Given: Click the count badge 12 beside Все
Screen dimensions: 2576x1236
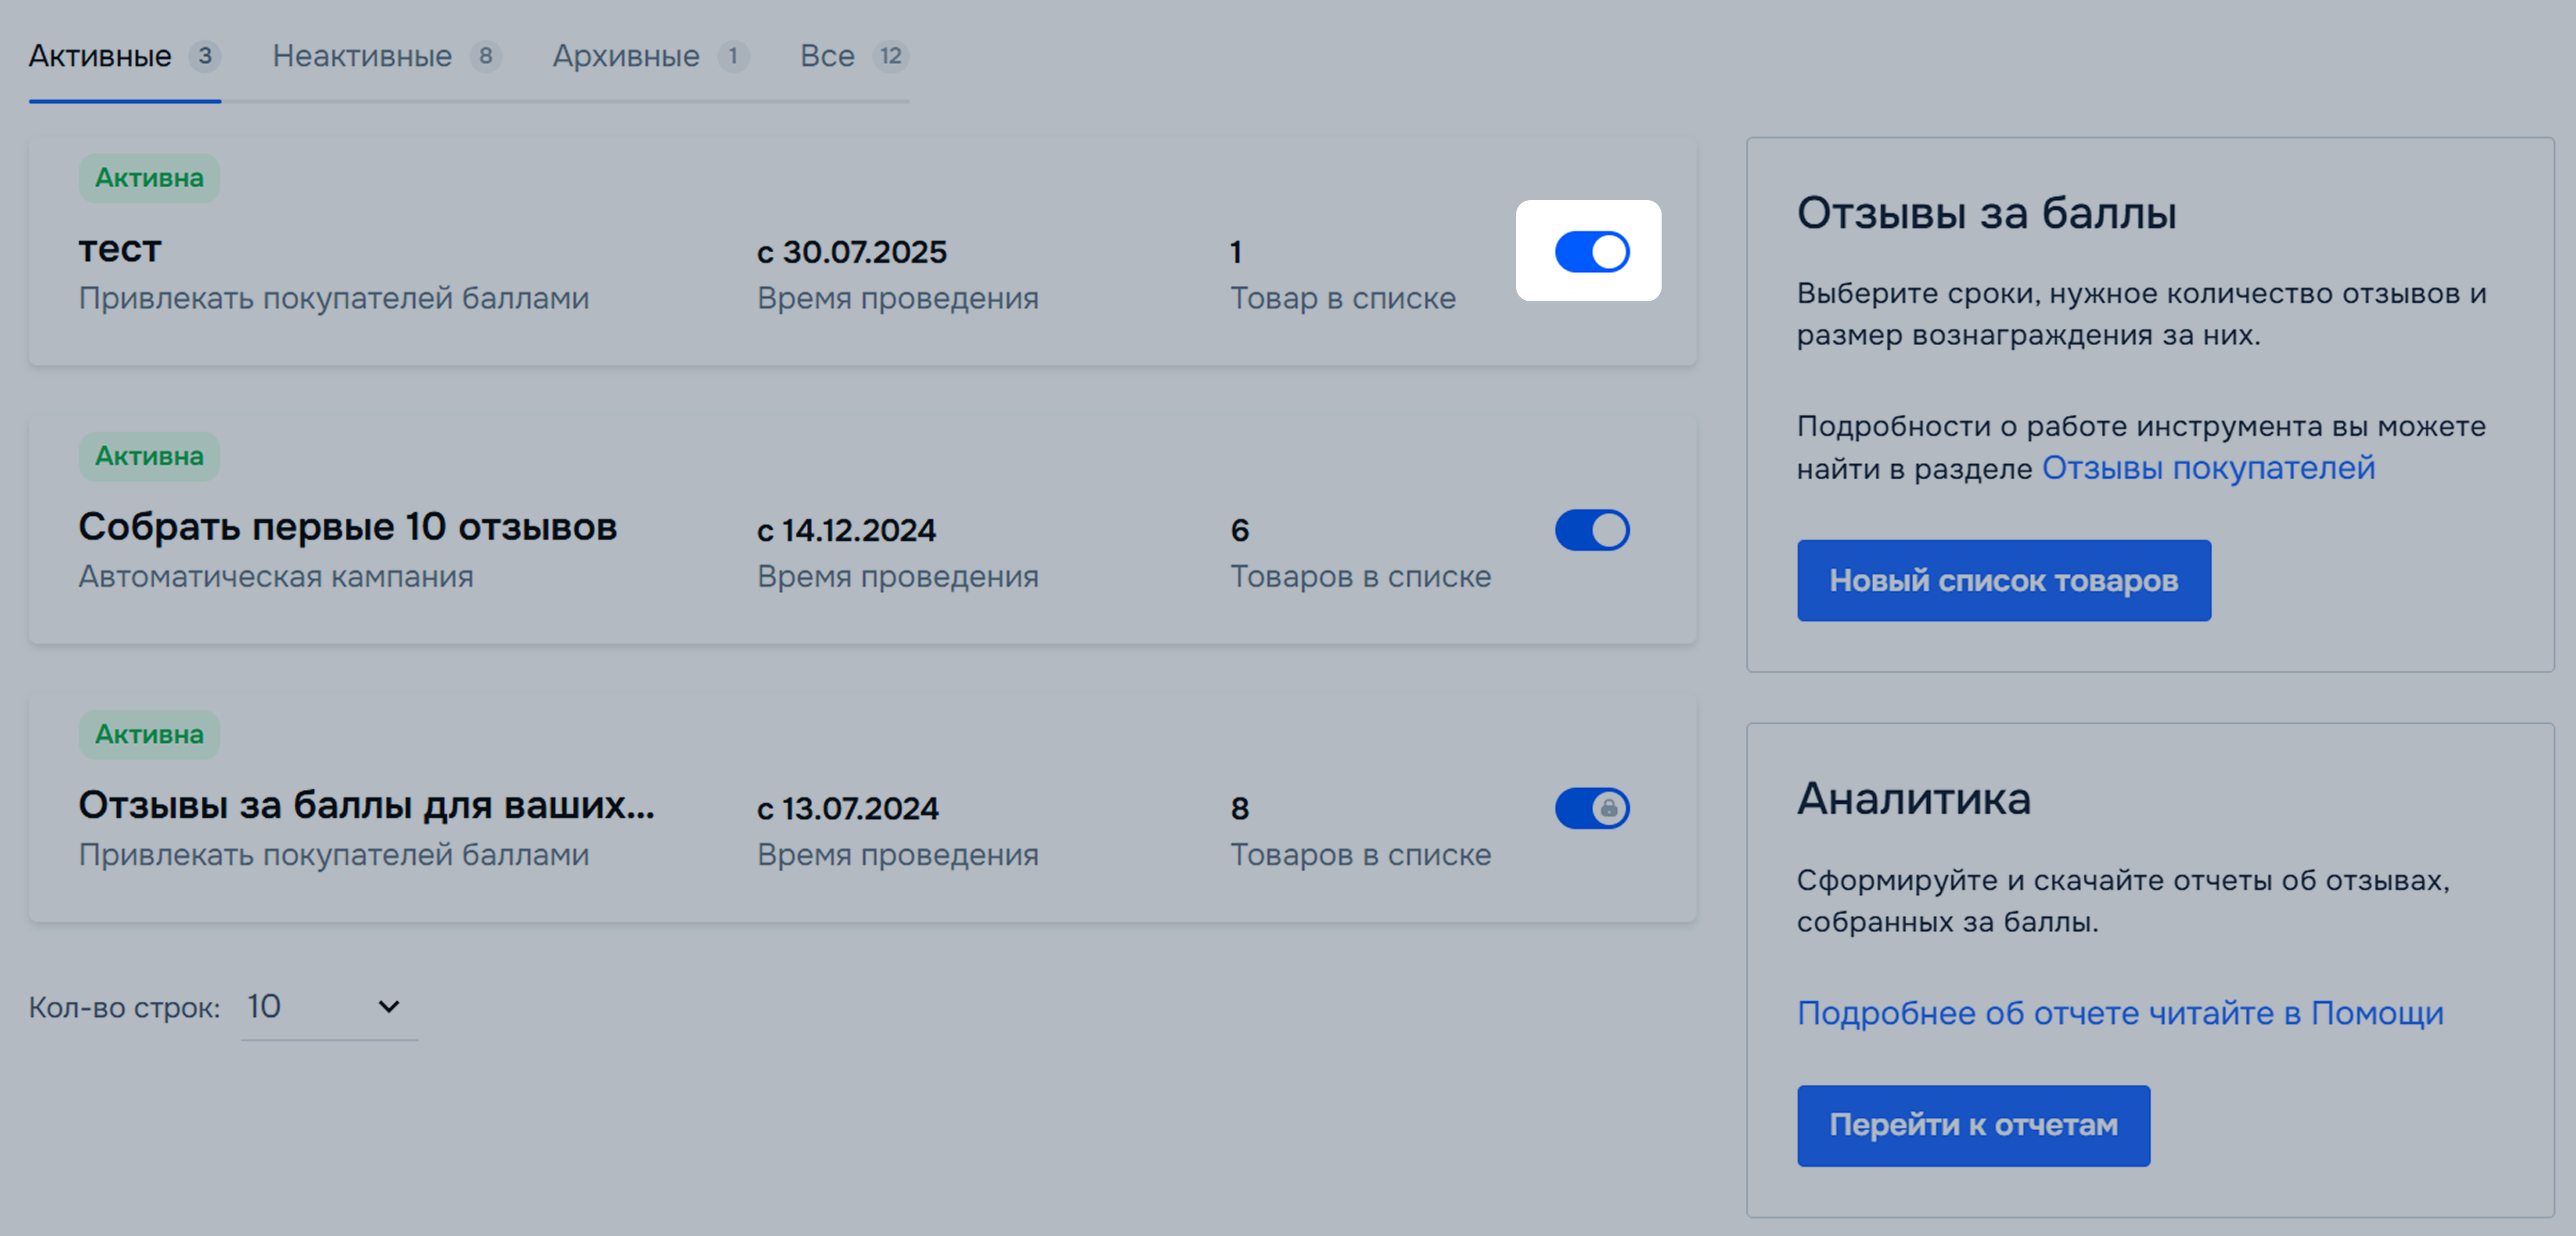Looking at the screenshot, I should (890, 56).
